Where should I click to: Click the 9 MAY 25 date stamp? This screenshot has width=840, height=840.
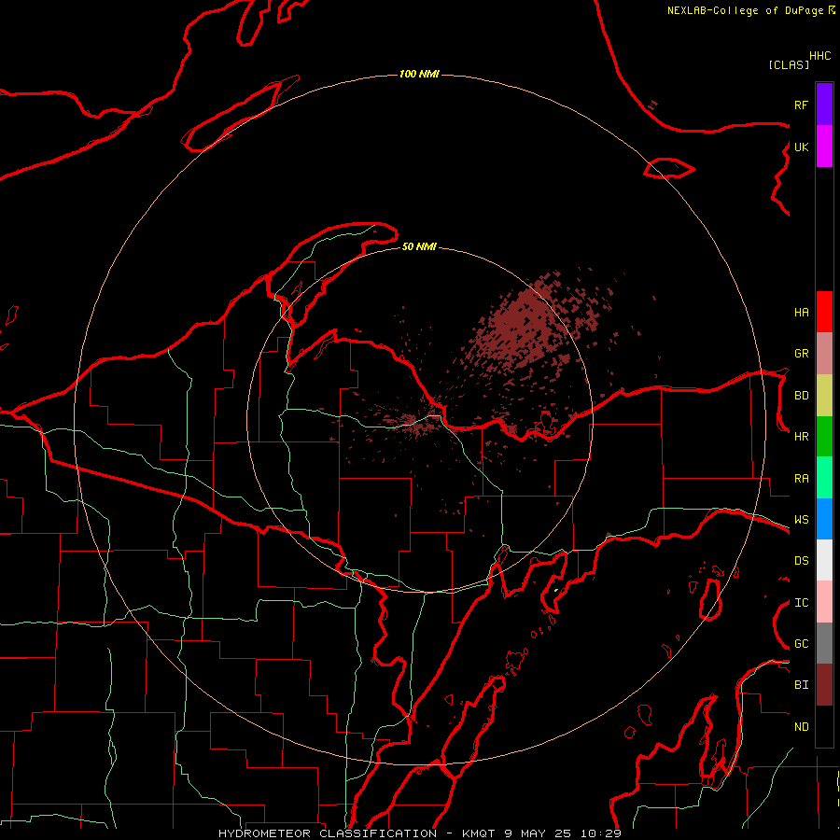538,833
